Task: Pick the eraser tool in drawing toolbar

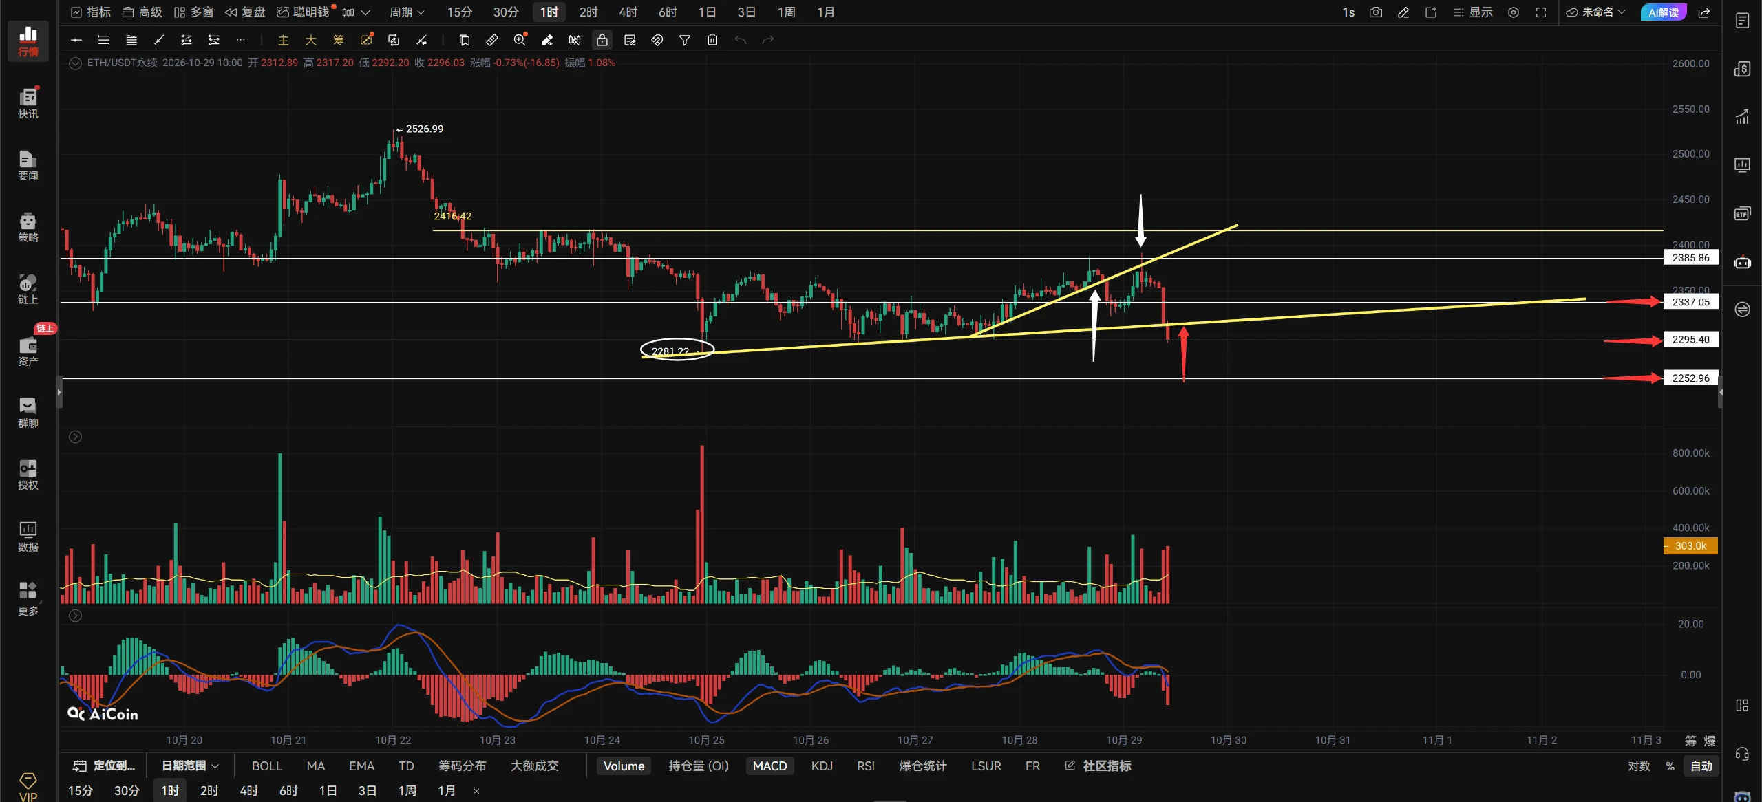Action: (x=547, y=40)
